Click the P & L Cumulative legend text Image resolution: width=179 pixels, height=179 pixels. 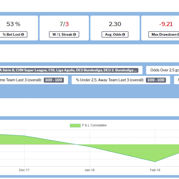(x=94, y=125)
